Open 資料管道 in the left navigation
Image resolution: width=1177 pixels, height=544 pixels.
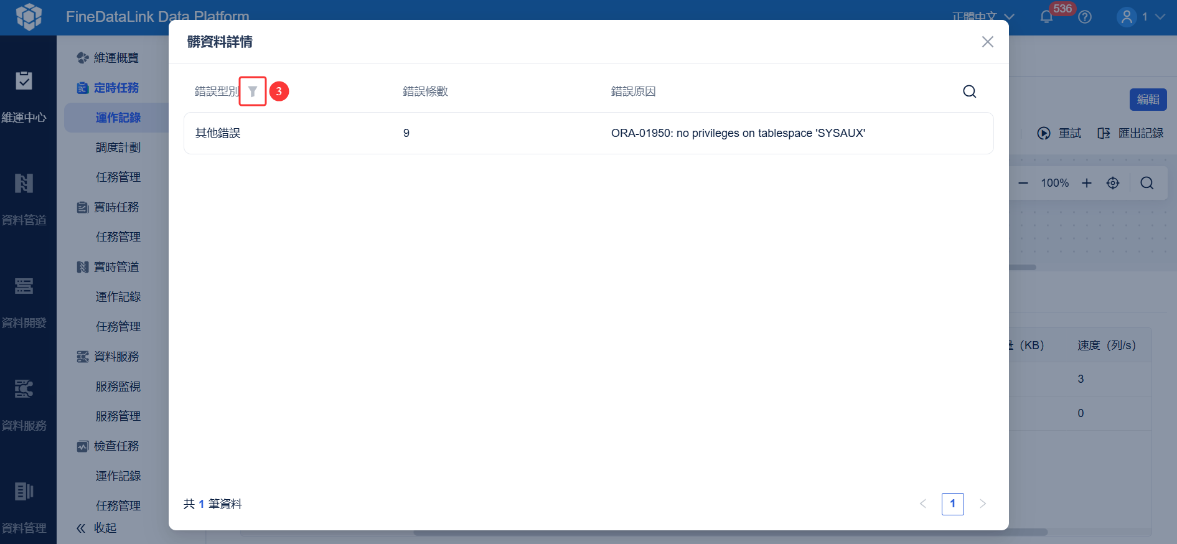pos(24,199)
